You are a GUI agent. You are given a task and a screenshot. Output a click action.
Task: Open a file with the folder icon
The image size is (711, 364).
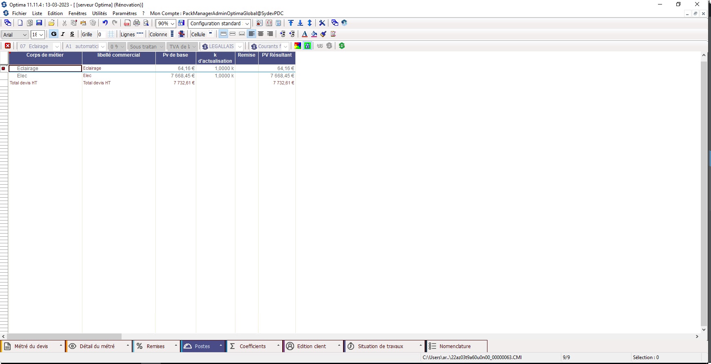click(51, 23)
